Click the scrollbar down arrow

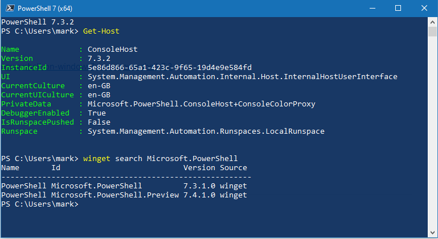[x=433, y=233]
